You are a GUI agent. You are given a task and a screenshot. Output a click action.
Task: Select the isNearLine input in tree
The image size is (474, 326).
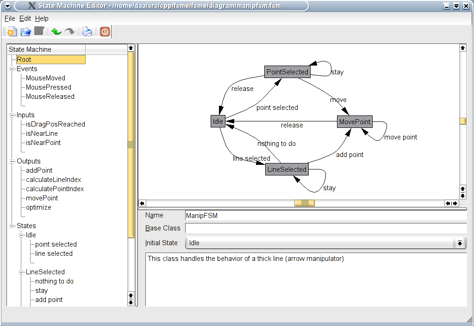42,133
